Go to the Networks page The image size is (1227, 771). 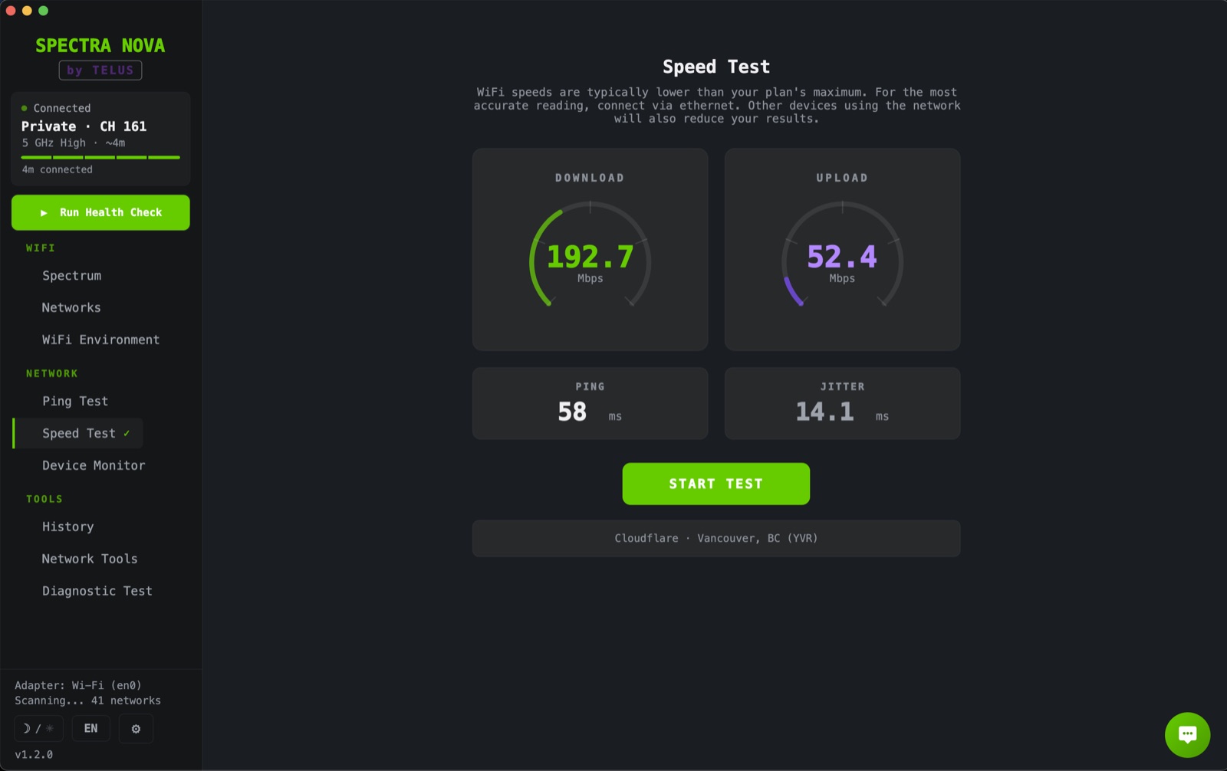point(71,308)
